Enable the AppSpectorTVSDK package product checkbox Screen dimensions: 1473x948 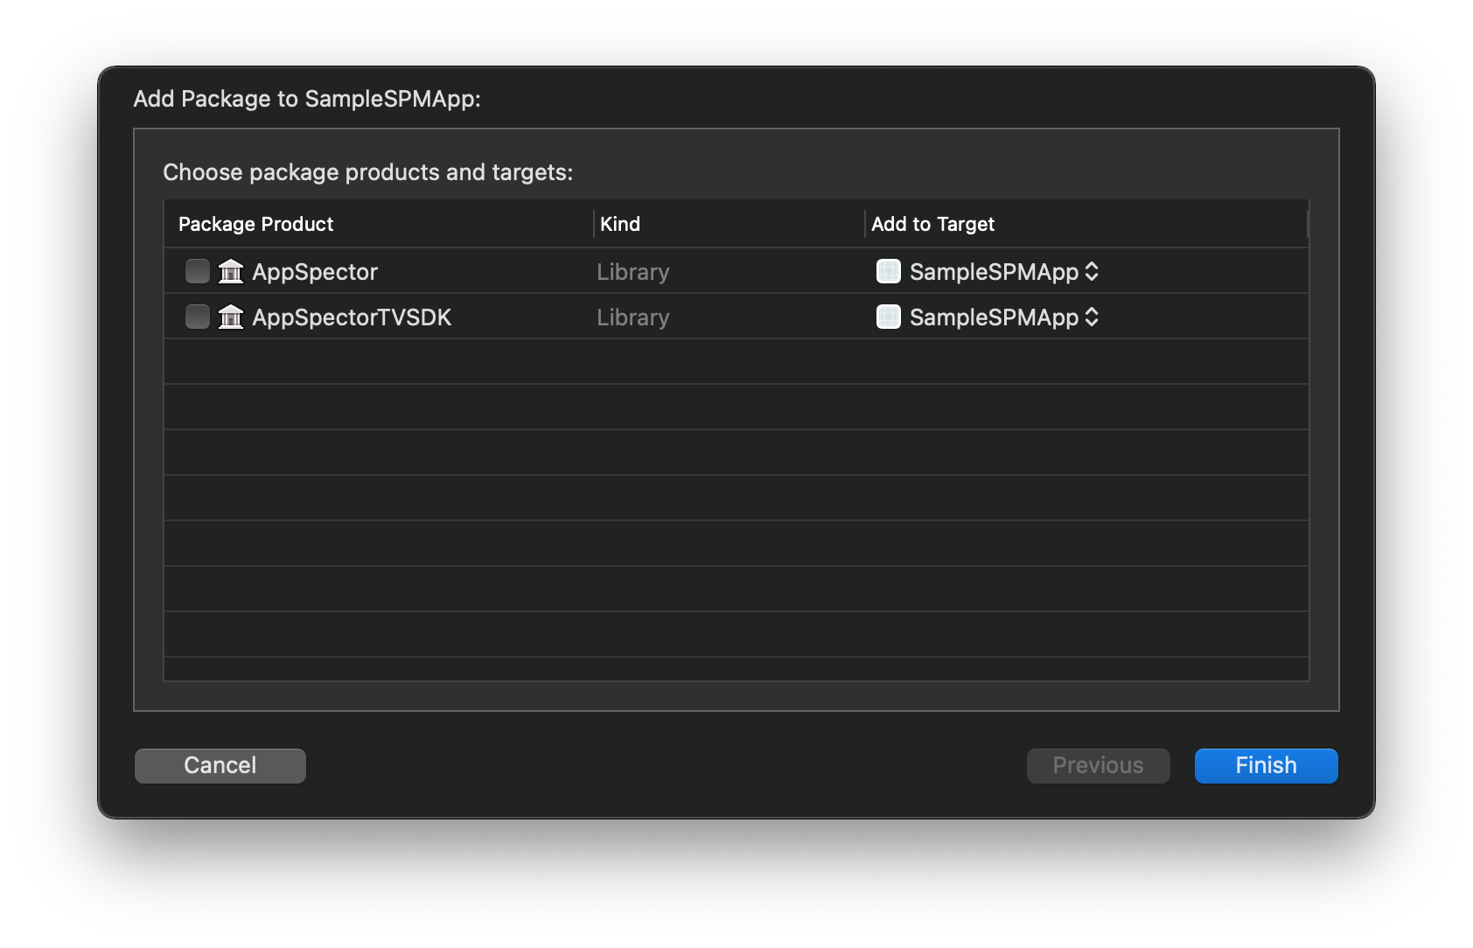(x=198, y=317)
